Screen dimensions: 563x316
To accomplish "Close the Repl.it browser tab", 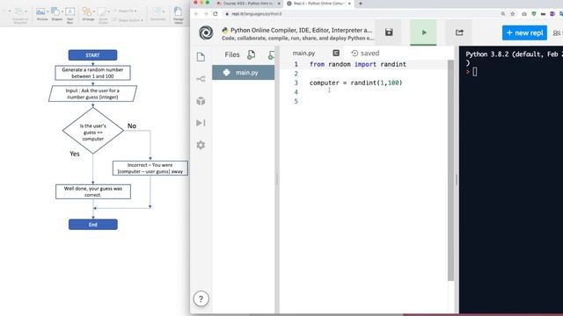I will click(x=349, y=4).
